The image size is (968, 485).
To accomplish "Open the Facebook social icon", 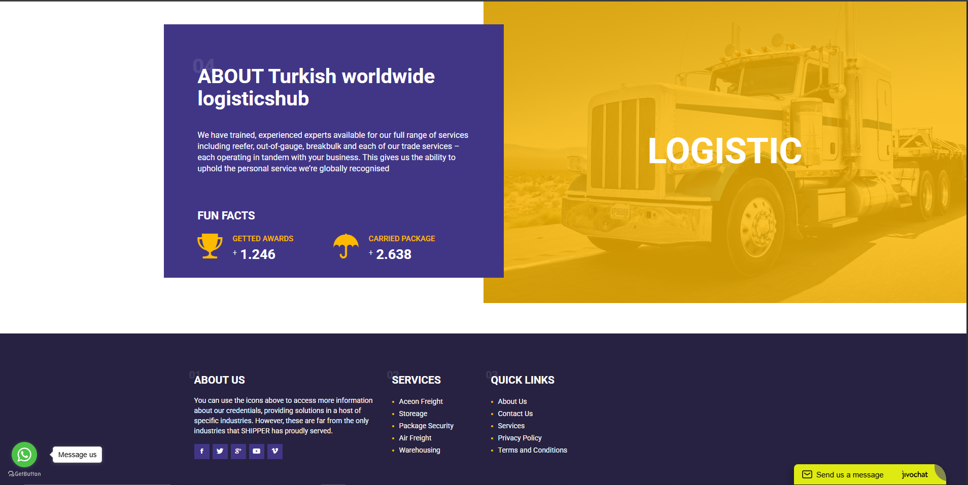I will click(x=201, y=451).
